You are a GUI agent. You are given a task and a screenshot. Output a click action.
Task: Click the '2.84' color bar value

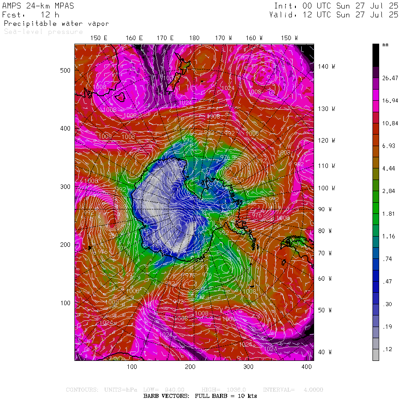click(x=389, y=191)
